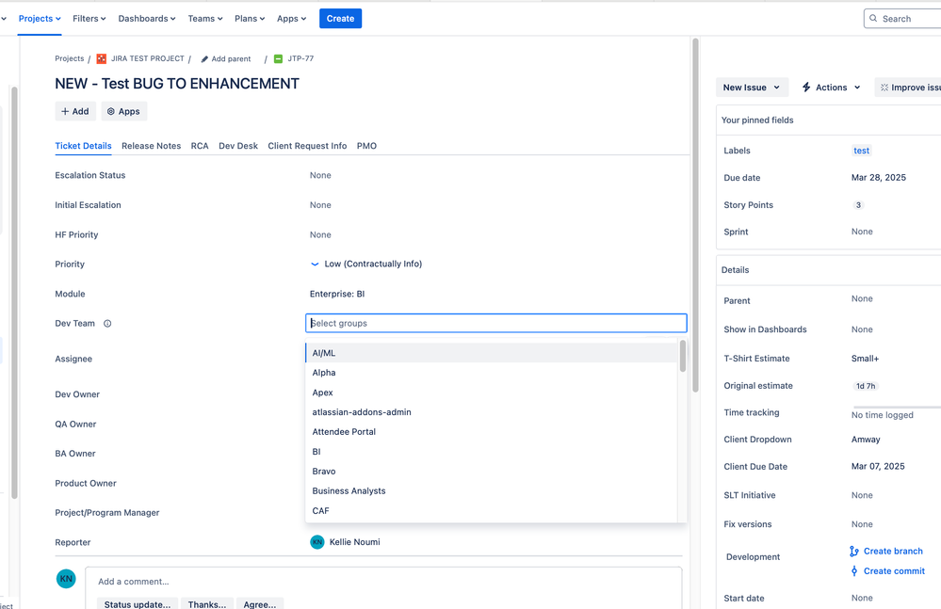The image size is (941, 609).
Task: Click the pencil icon beside Add parent
Action: pos(204,59)
